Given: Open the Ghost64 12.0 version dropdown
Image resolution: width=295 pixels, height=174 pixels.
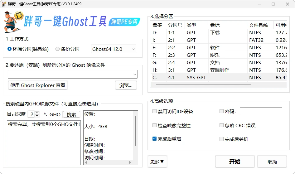Looking at the screenshot, I should [114, 49].
